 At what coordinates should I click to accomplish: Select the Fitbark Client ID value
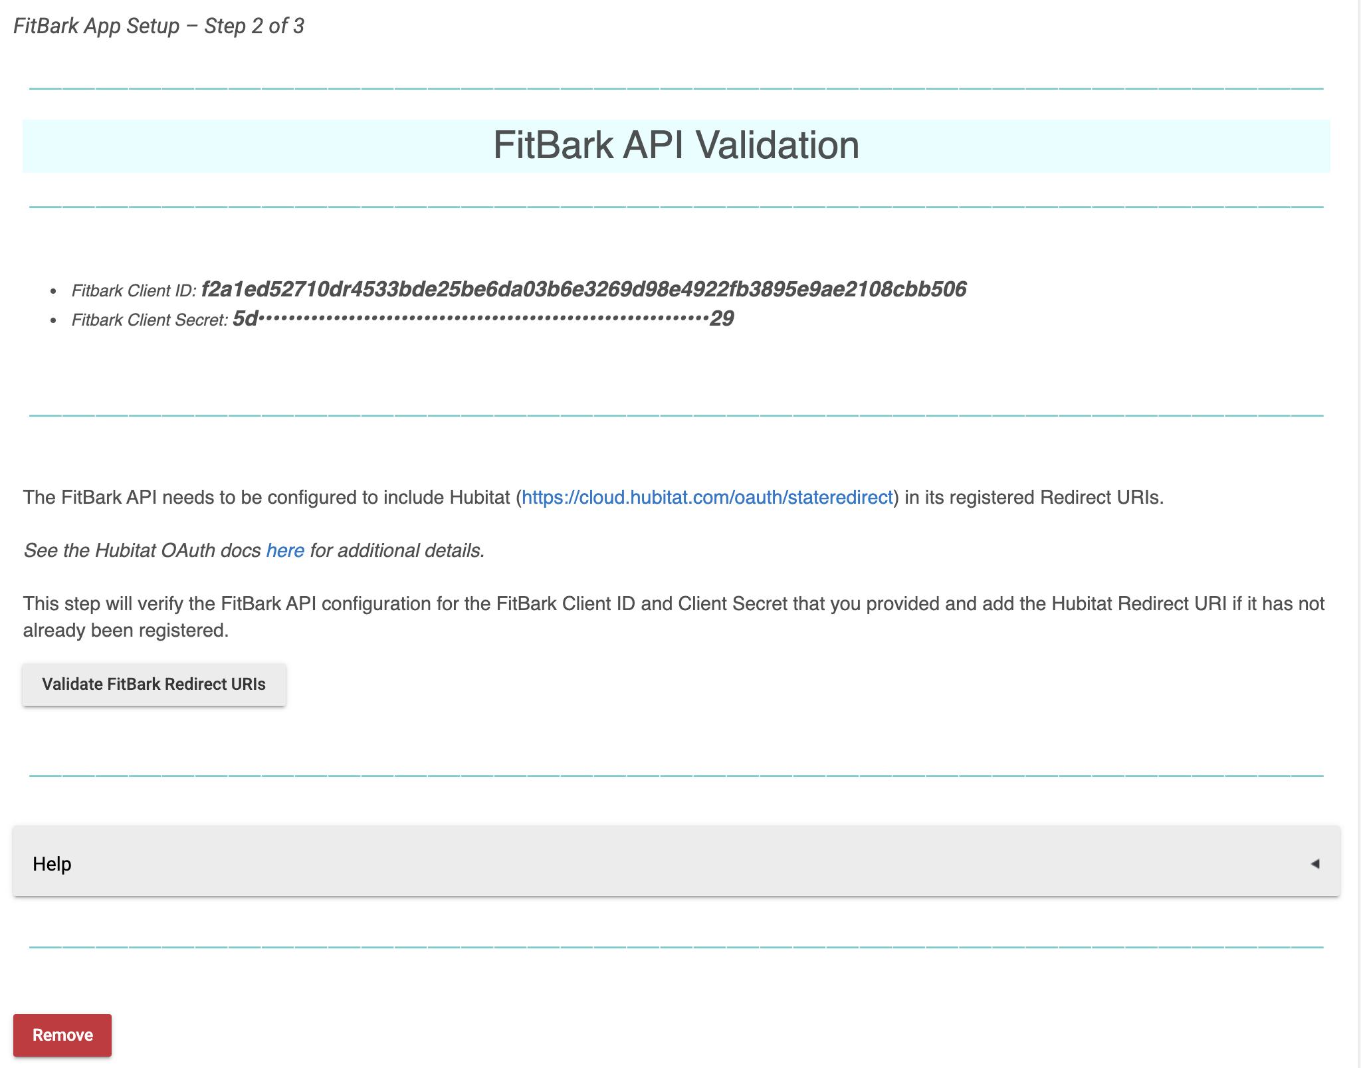pos(585,289)
